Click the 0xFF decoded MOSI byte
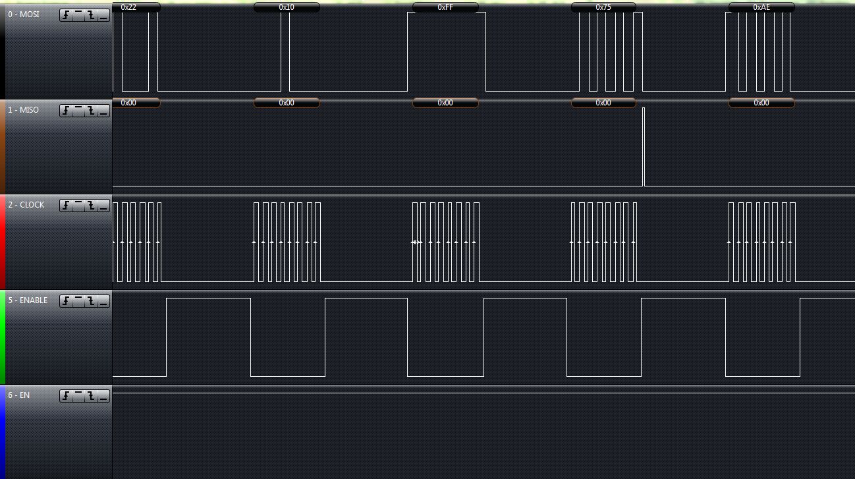The image size is (855, 479). [445, 7]
